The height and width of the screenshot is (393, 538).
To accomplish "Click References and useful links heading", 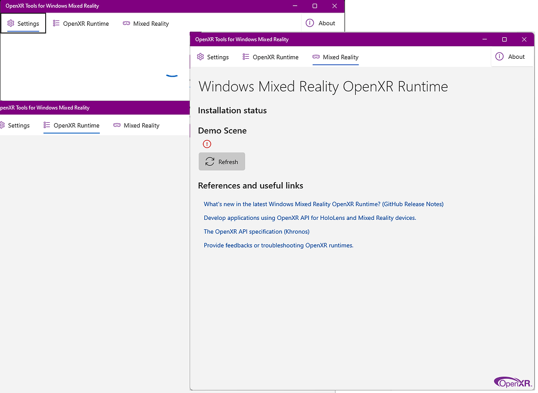I will click(251, 185).
